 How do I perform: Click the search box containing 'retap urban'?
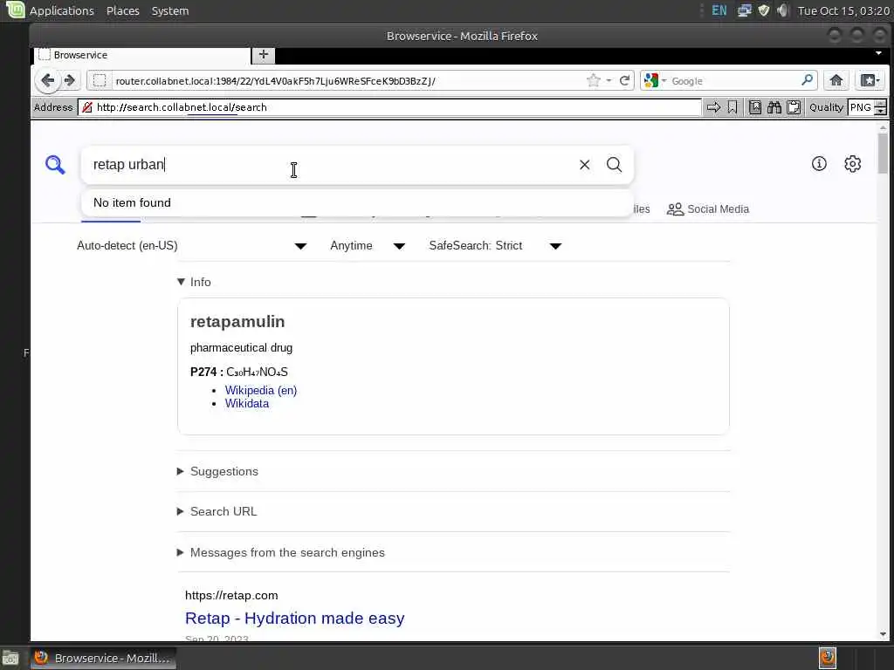[331, 165]
